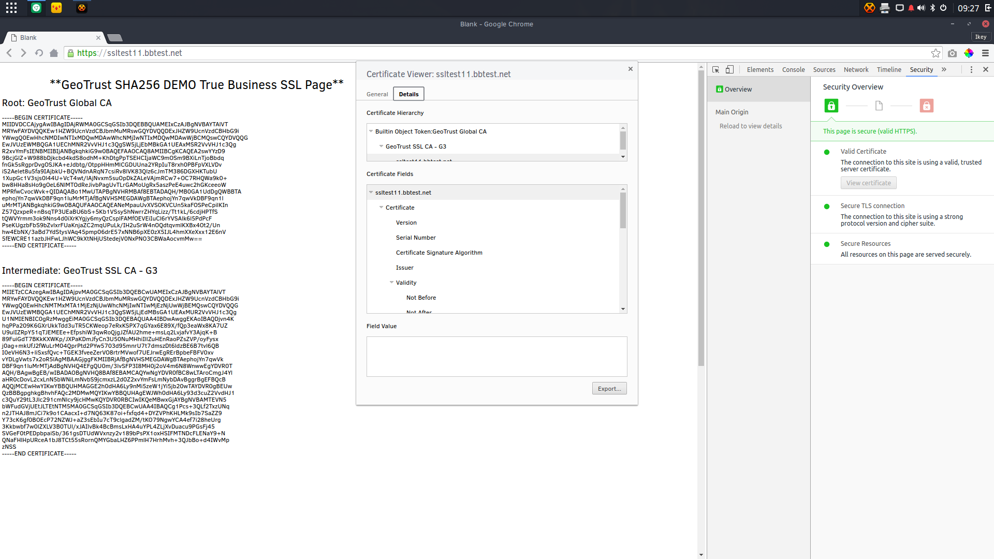Select the Issuer field

[x=405, y=268]
